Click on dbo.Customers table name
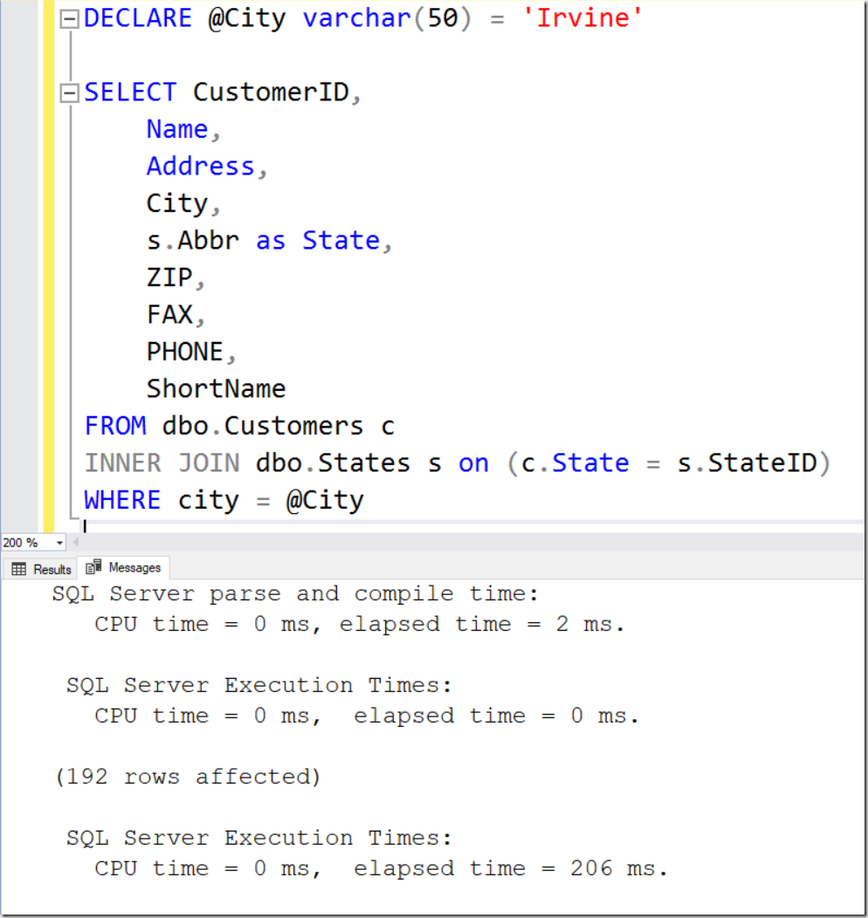The width and height of the screenshot is (868, 918). point(262,426)
